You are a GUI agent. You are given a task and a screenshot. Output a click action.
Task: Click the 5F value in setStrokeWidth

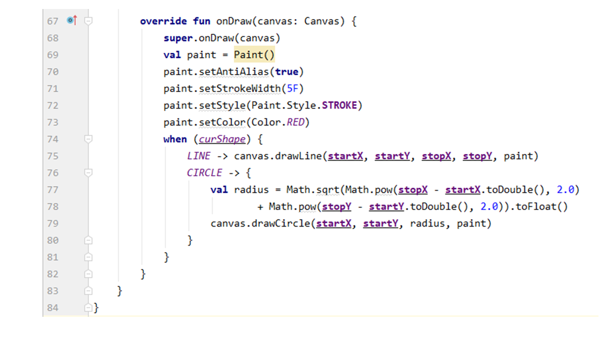(x=292, y=89)
